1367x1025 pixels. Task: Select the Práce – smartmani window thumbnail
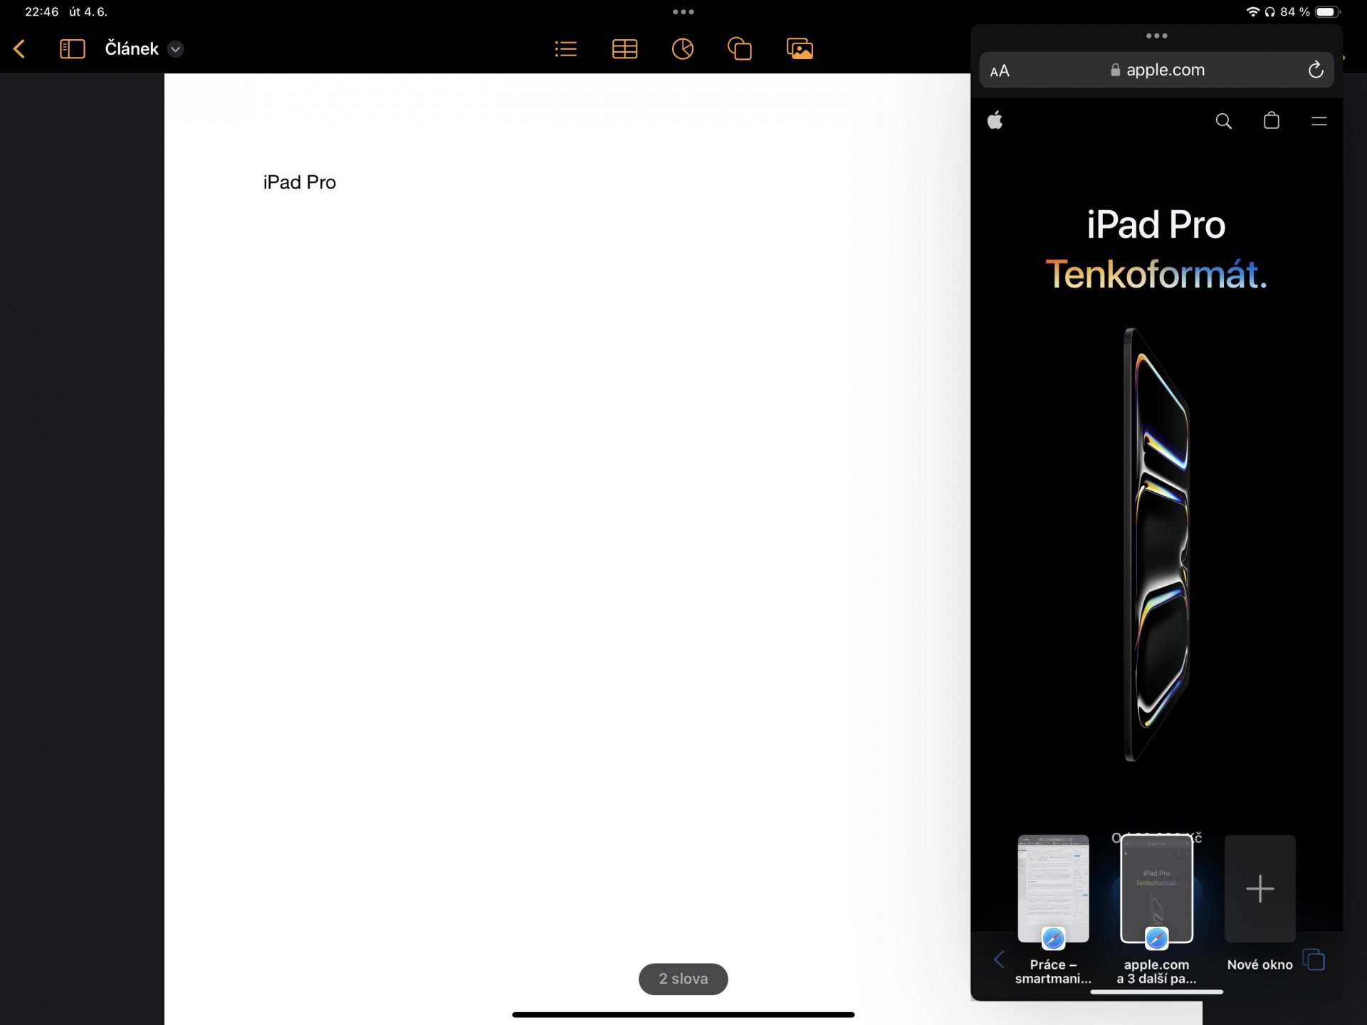1053,889
